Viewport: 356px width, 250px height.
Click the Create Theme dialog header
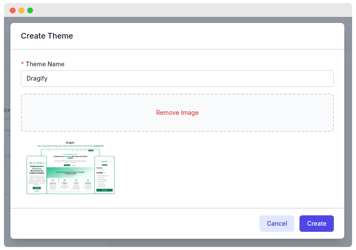click(47, 36)
